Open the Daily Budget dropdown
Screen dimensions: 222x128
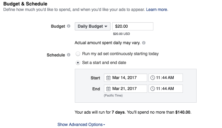point(93,26)
